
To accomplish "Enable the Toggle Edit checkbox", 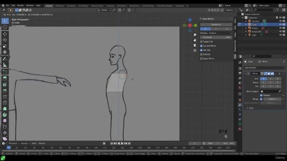I will tap(201, 42).
